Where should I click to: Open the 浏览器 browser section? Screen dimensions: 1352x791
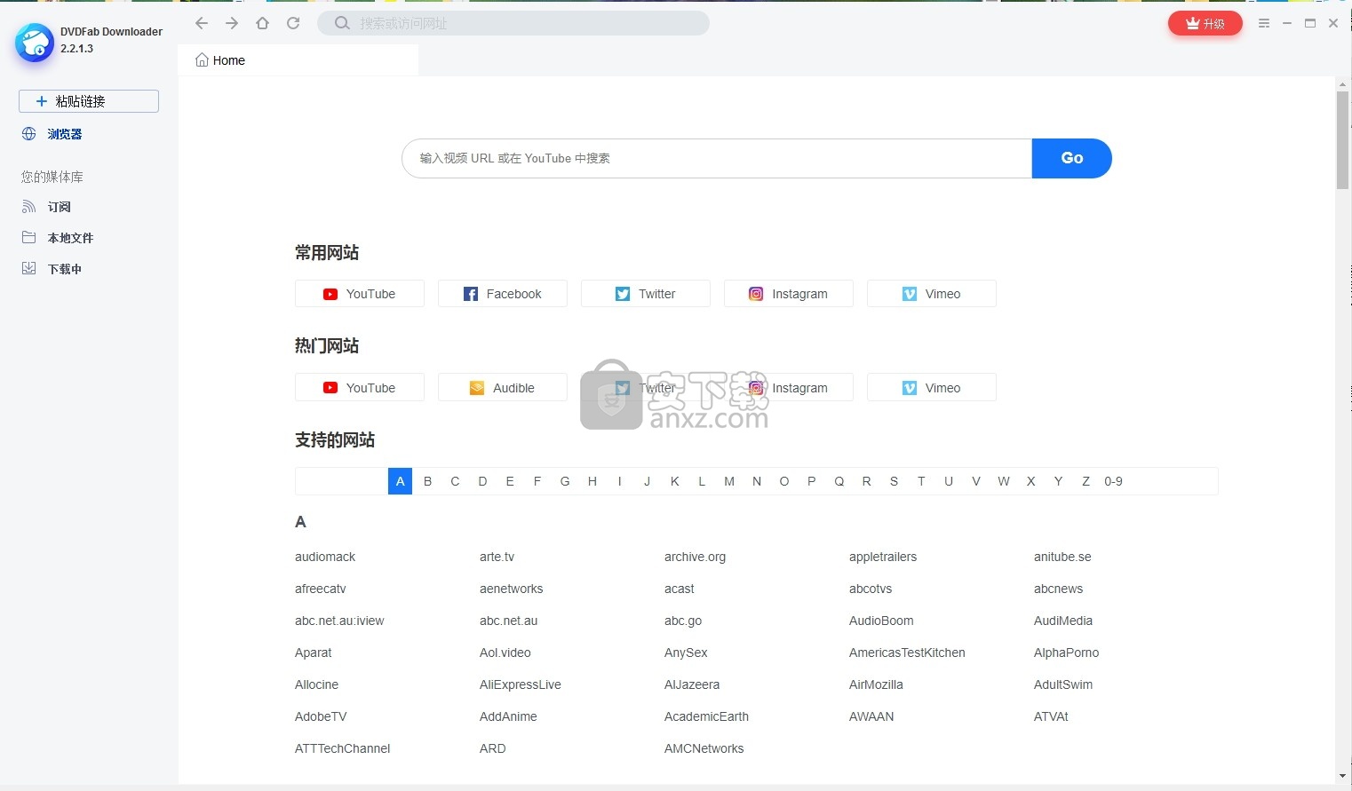52,134
